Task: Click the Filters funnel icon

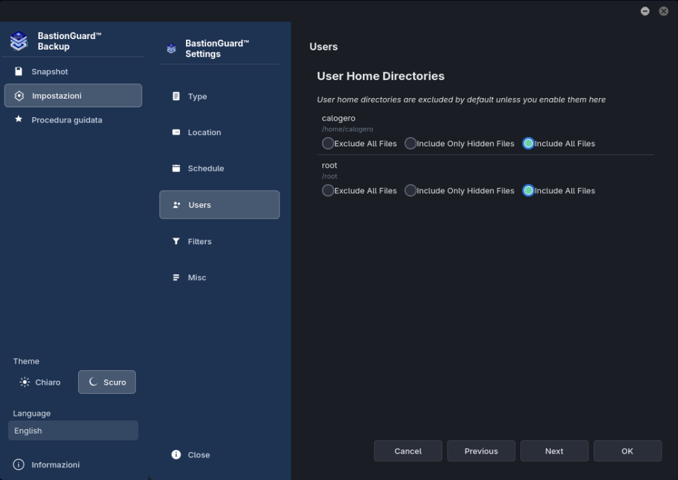Action: (176, 241)
